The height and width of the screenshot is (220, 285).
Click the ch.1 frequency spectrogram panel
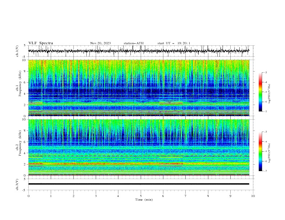(139, 88)
